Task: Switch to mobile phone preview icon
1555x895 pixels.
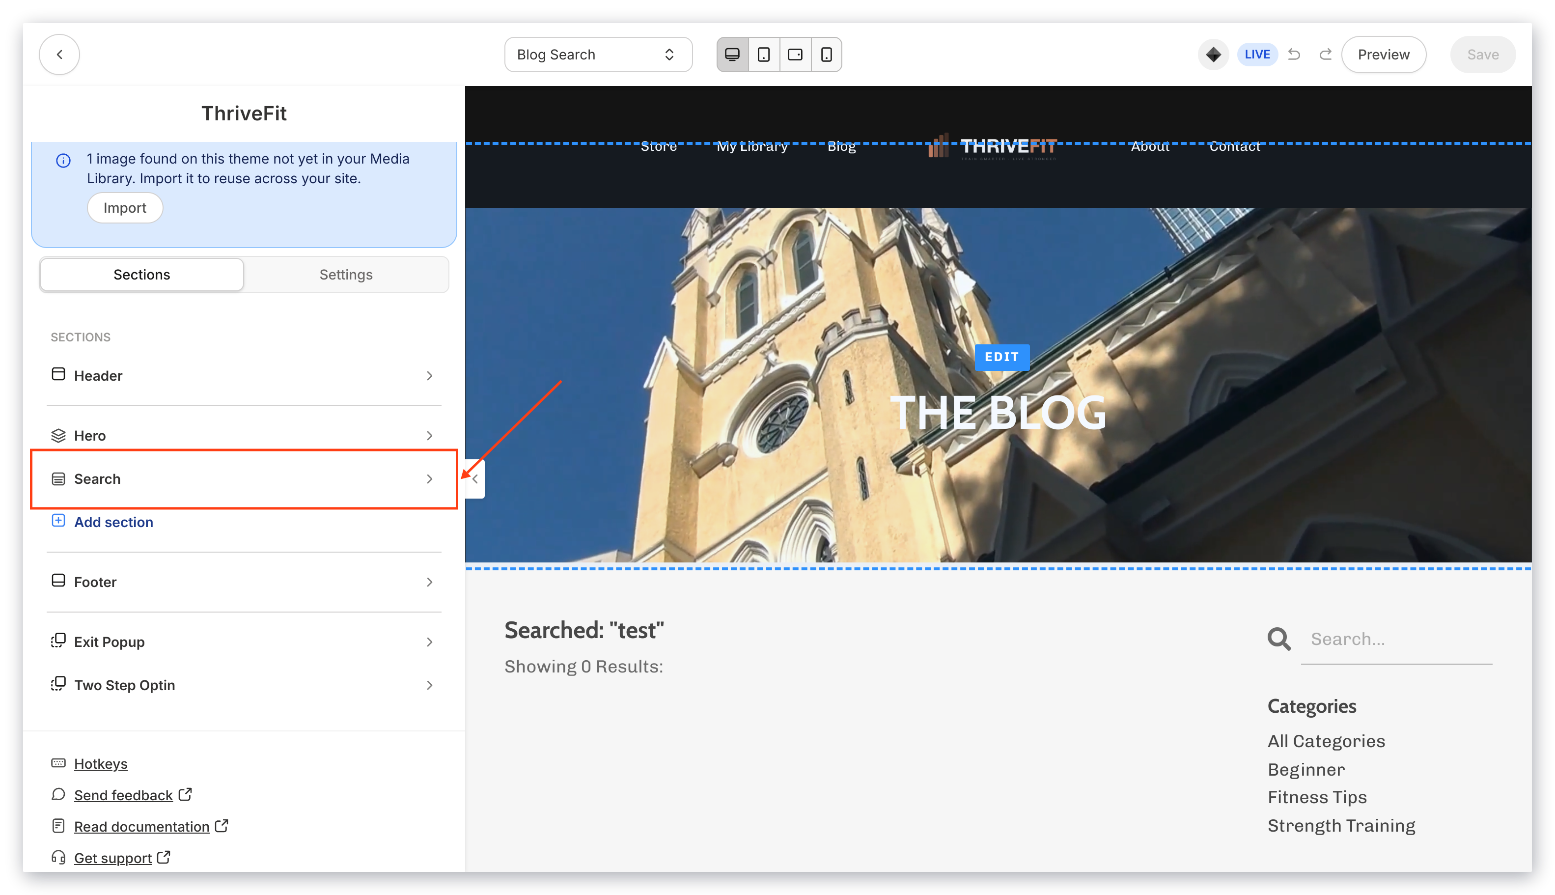Action: 826,55
